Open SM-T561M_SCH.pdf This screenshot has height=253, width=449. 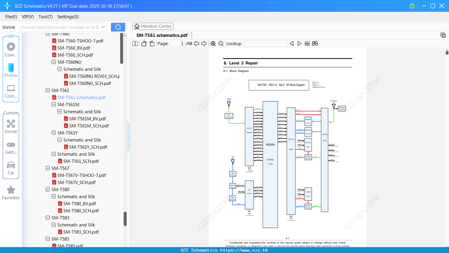click(x=89, y=126)
